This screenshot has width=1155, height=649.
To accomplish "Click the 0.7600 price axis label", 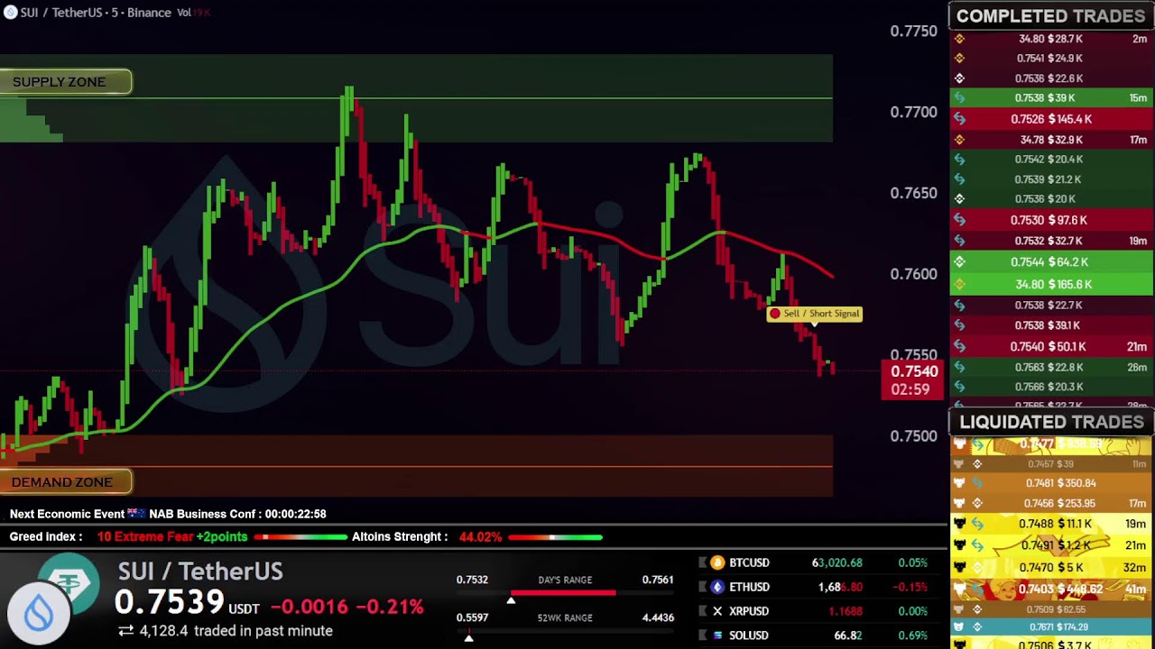I will (913, 274).
